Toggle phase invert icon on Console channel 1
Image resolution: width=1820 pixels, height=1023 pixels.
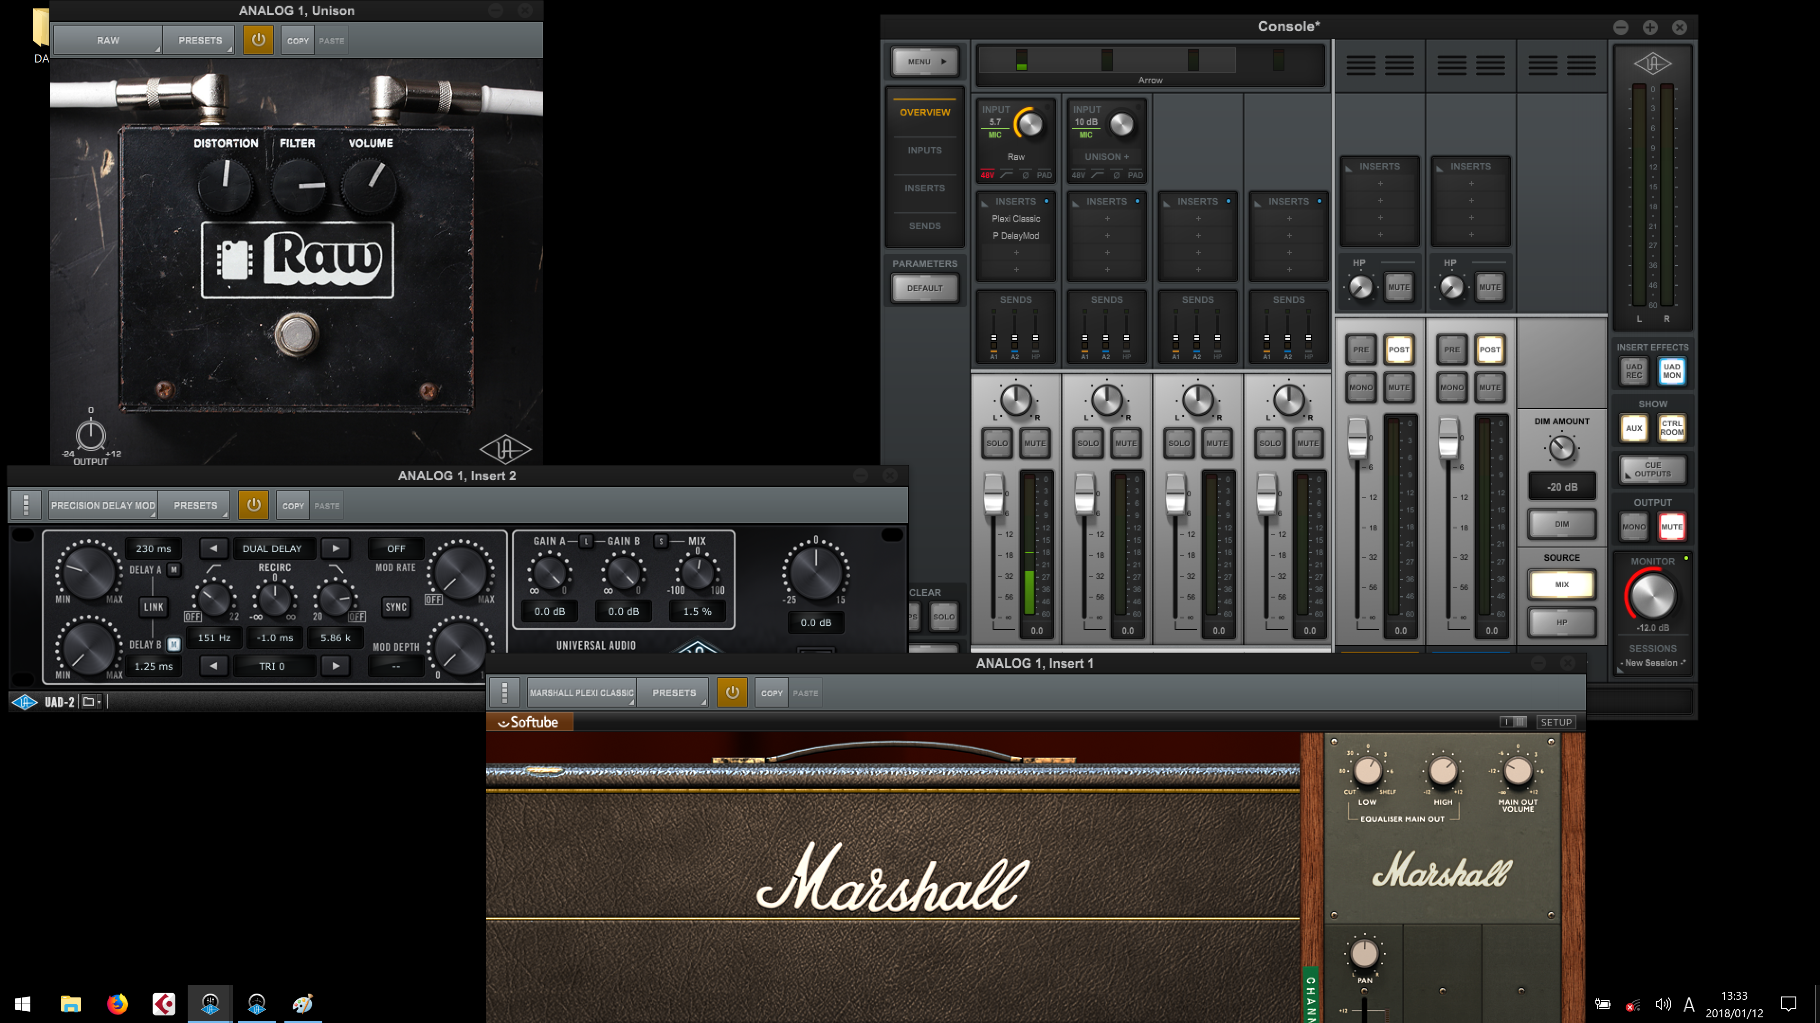[x=1025, y=175]
